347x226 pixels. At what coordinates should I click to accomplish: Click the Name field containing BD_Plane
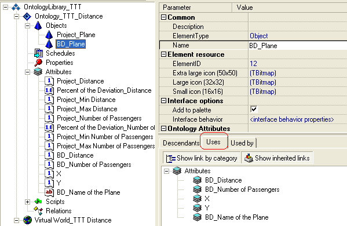click(x=298, y=46)
